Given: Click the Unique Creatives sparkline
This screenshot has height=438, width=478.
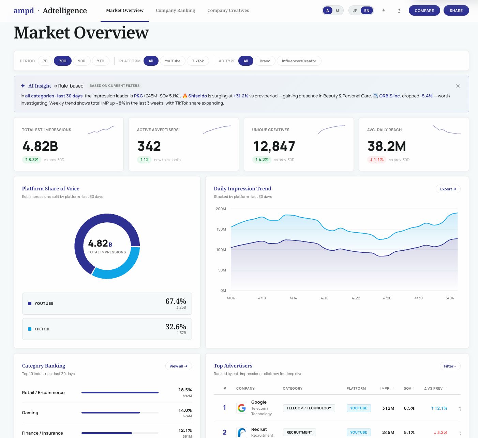Looking at the screenshot, I should click(x=332, y=130).
